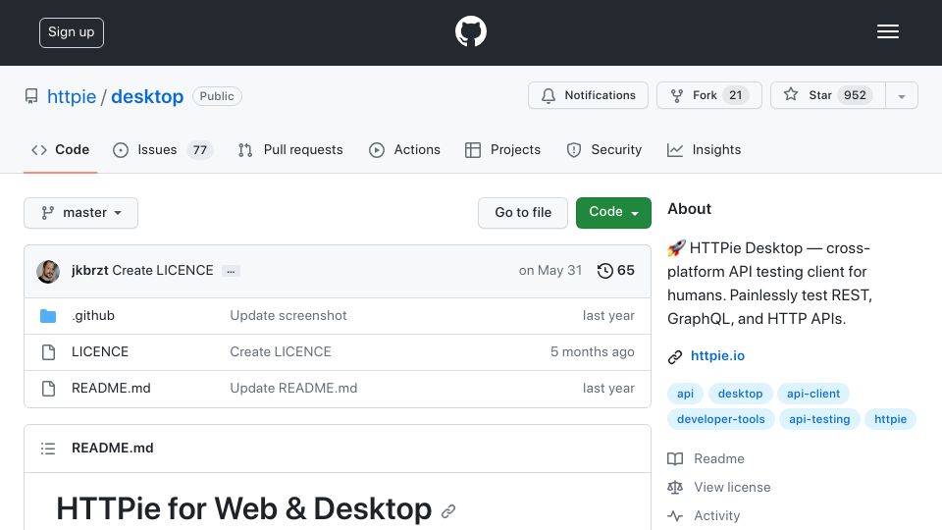Screen dimensions: 942x530
Task: Open the hamburger navigation menu
Action: [x=887, y=31]
